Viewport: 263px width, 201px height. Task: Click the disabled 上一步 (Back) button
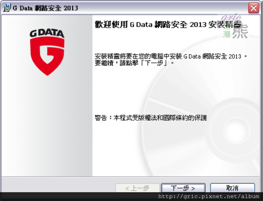pos(137,188)
